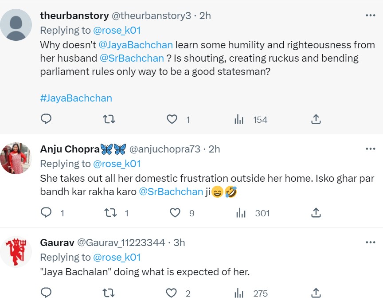The width and height of the screenshot is (383, 305).
Task: Share theurbanstory's tweet
Action: [x=316, y=119]
